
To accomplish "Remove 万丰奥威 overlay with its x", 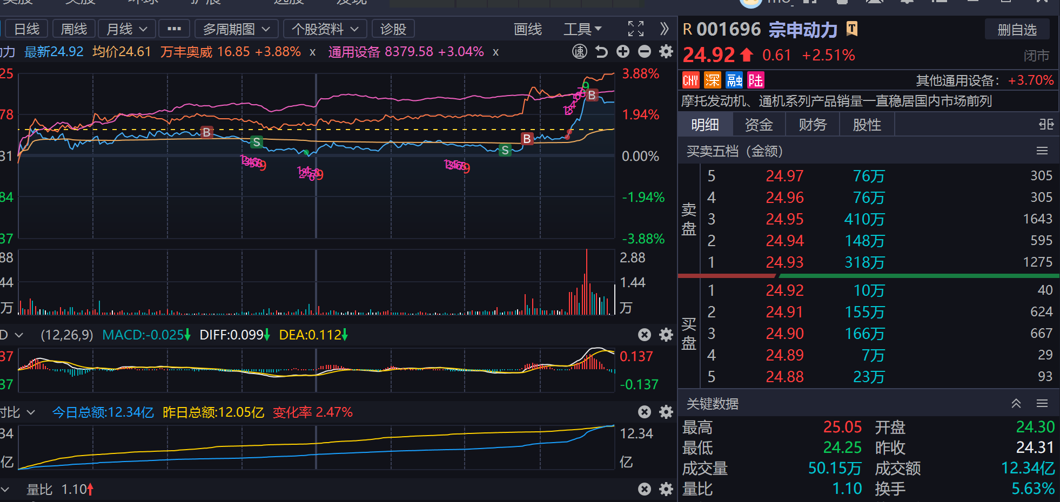I will coord(312,52).
